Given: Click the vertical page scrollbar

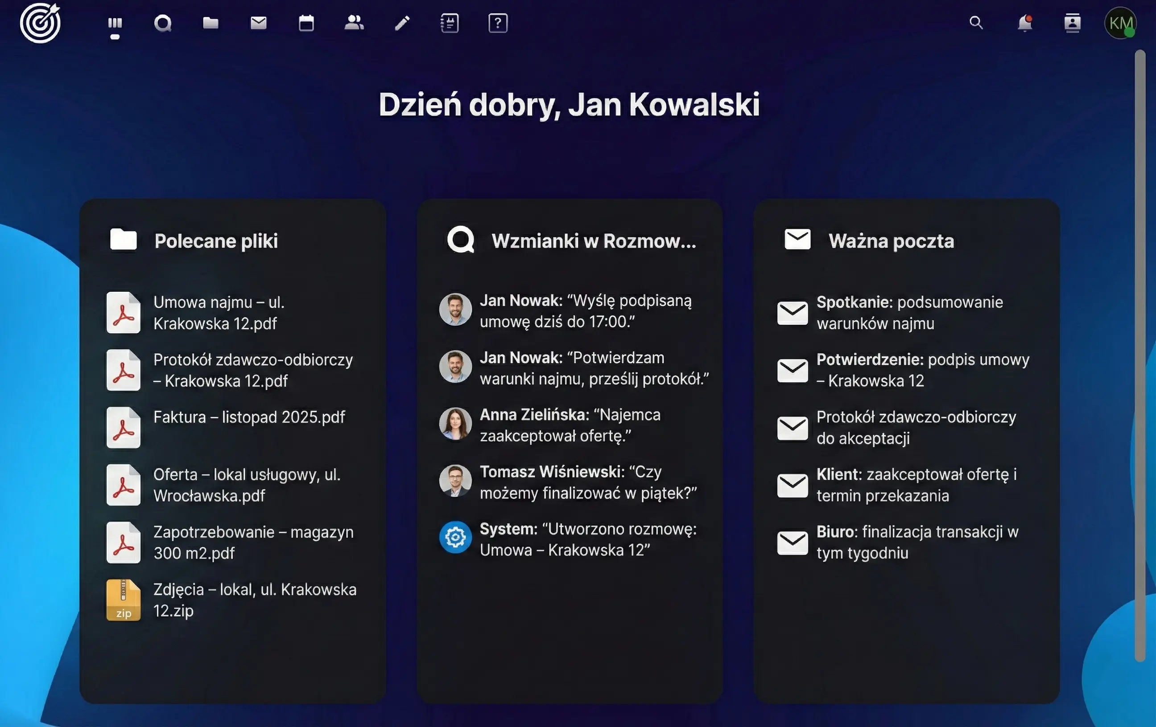Looking at the screenshot, I should click(1139, 355).
